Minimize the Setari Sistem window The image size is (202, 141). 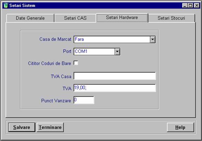tap(185, 6)
